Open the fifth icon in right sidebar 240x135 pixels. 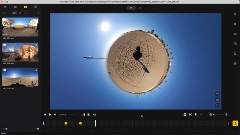(235, 54)
